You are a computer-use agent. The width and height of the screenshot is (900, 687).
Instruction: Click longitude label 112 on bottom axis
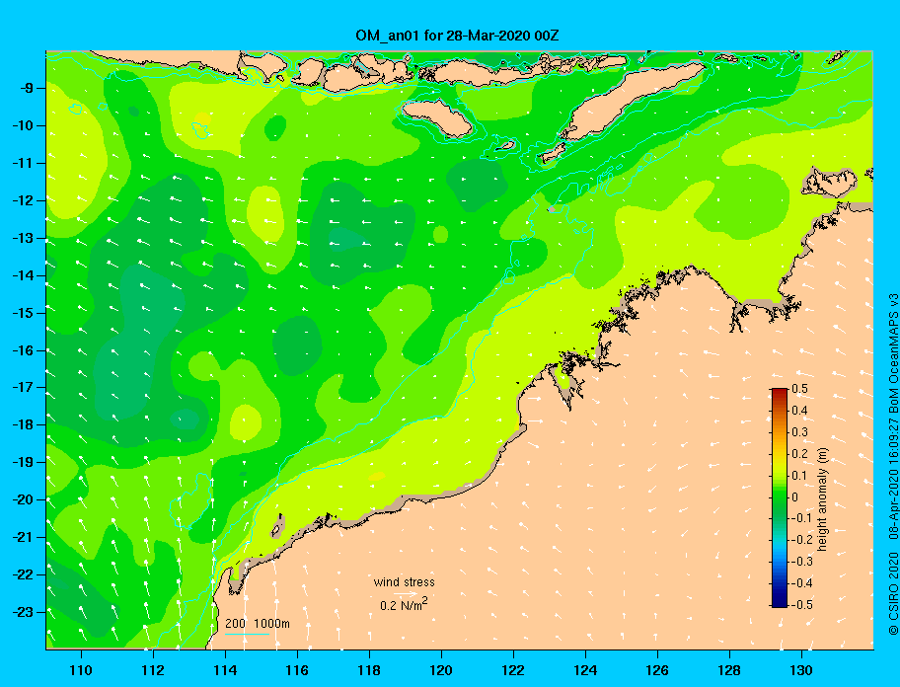[153, 670]
